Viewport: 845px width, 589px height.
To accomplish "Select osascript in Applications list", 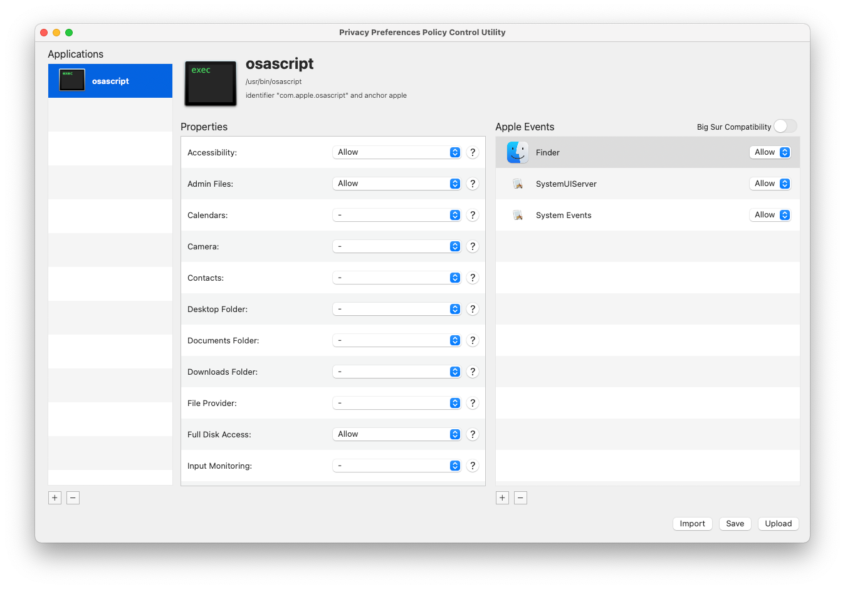I will tap(110, 81).
